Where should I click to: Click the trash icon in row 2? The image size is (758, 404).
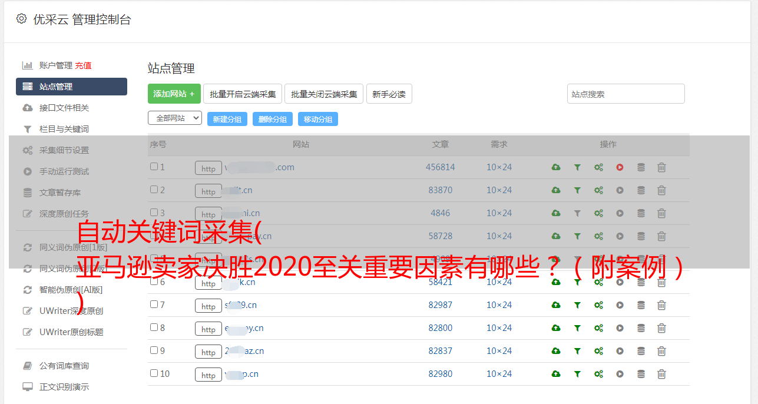pos(661,190)
